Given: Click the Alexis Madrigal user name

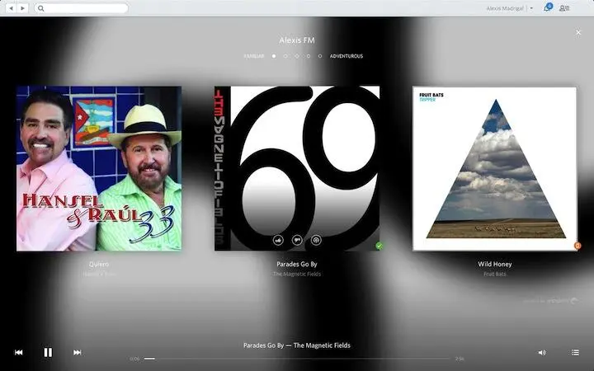Looking at the screenshot, I should (505, 8).
